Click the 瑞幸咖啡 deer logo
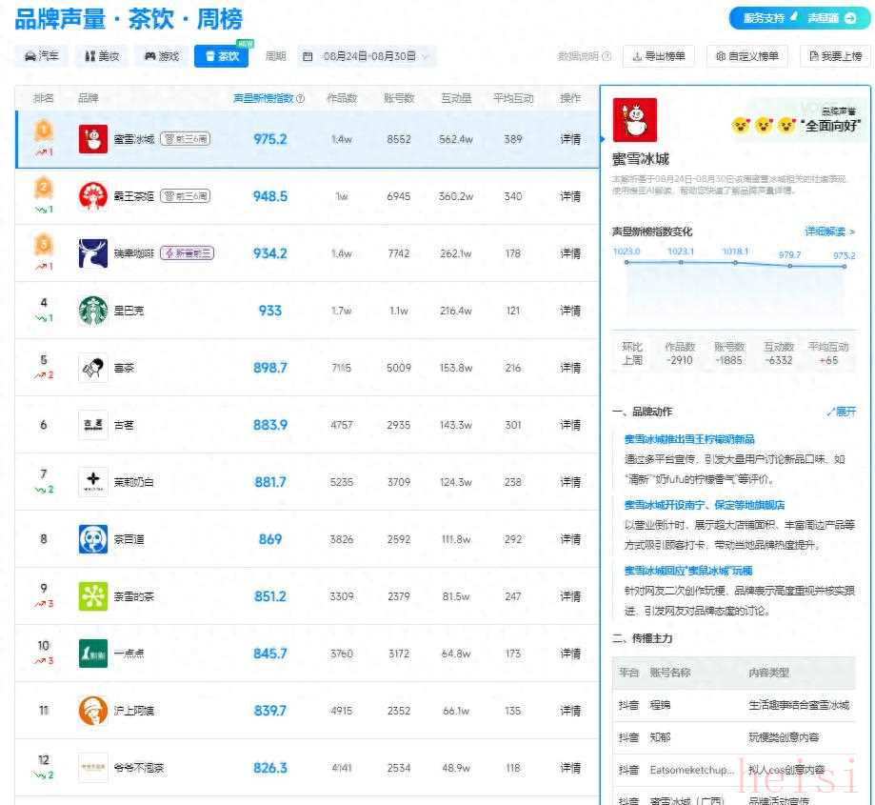The height and width of the screenshot is (805, 875). (93, 253)
